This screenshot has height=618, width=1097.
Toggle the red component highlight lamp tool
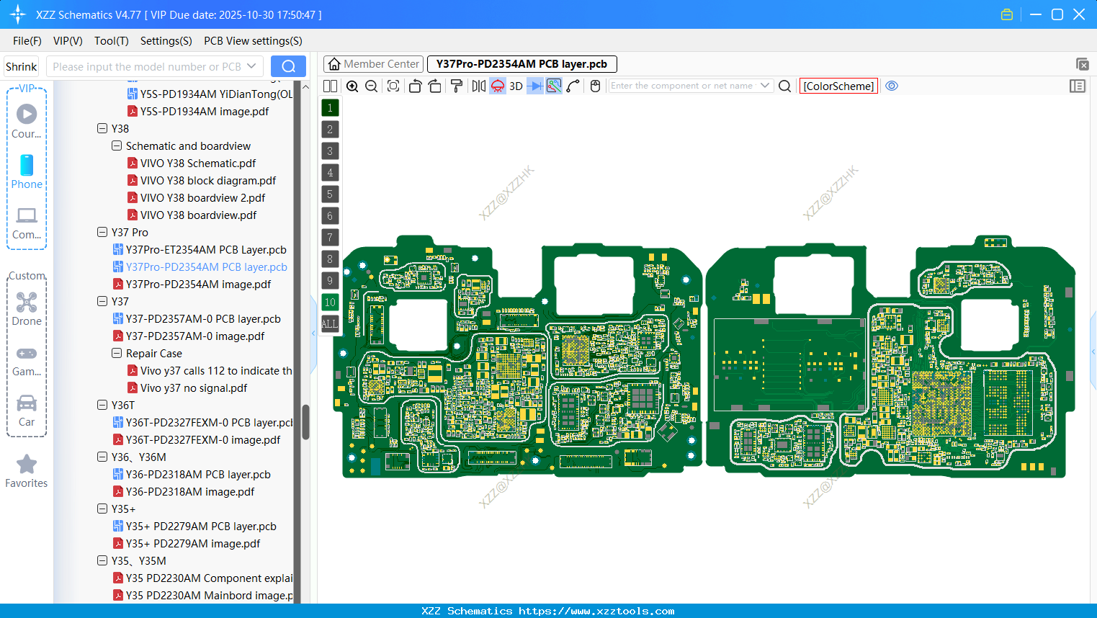pos(497,86)
